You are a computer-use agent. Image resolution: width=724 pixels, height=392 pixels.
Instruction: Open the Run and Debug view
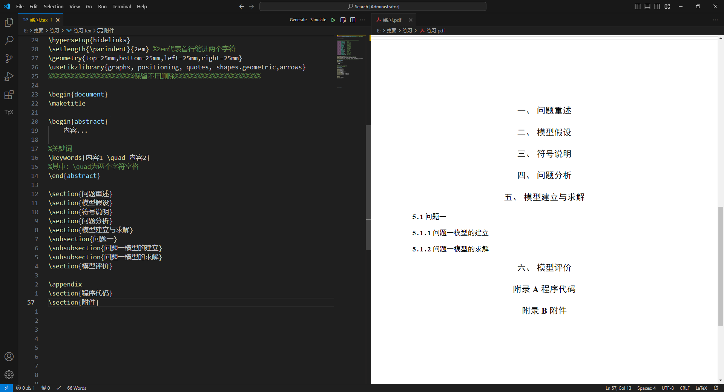click(x=9, y=77)
